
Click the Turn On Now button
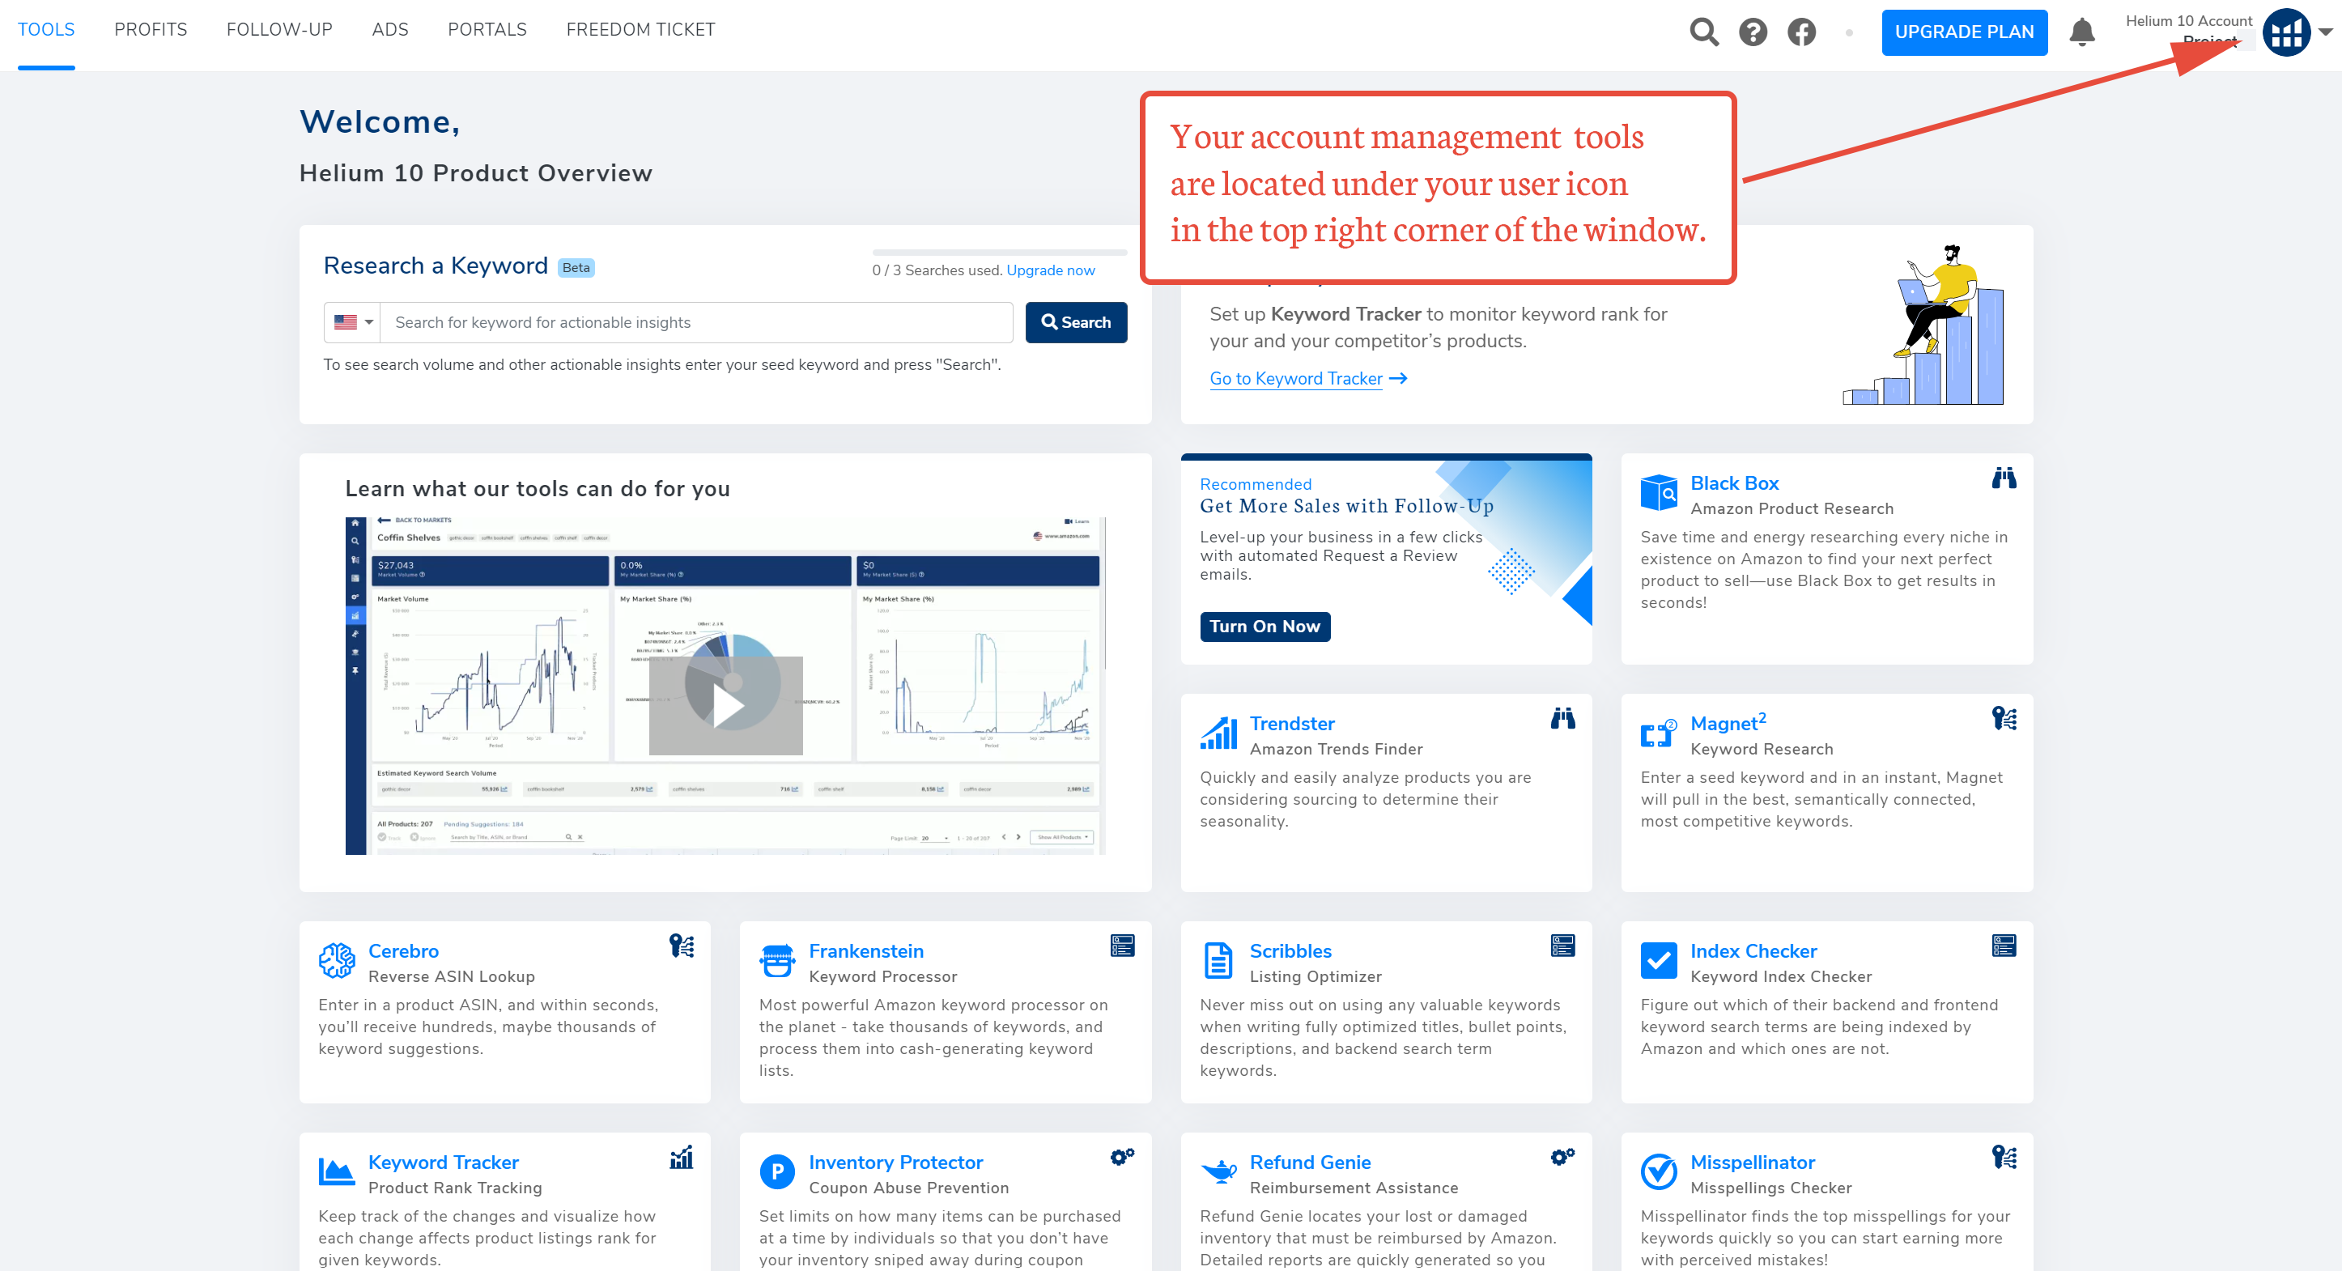pyautogui.click(x=1264, y=626)
